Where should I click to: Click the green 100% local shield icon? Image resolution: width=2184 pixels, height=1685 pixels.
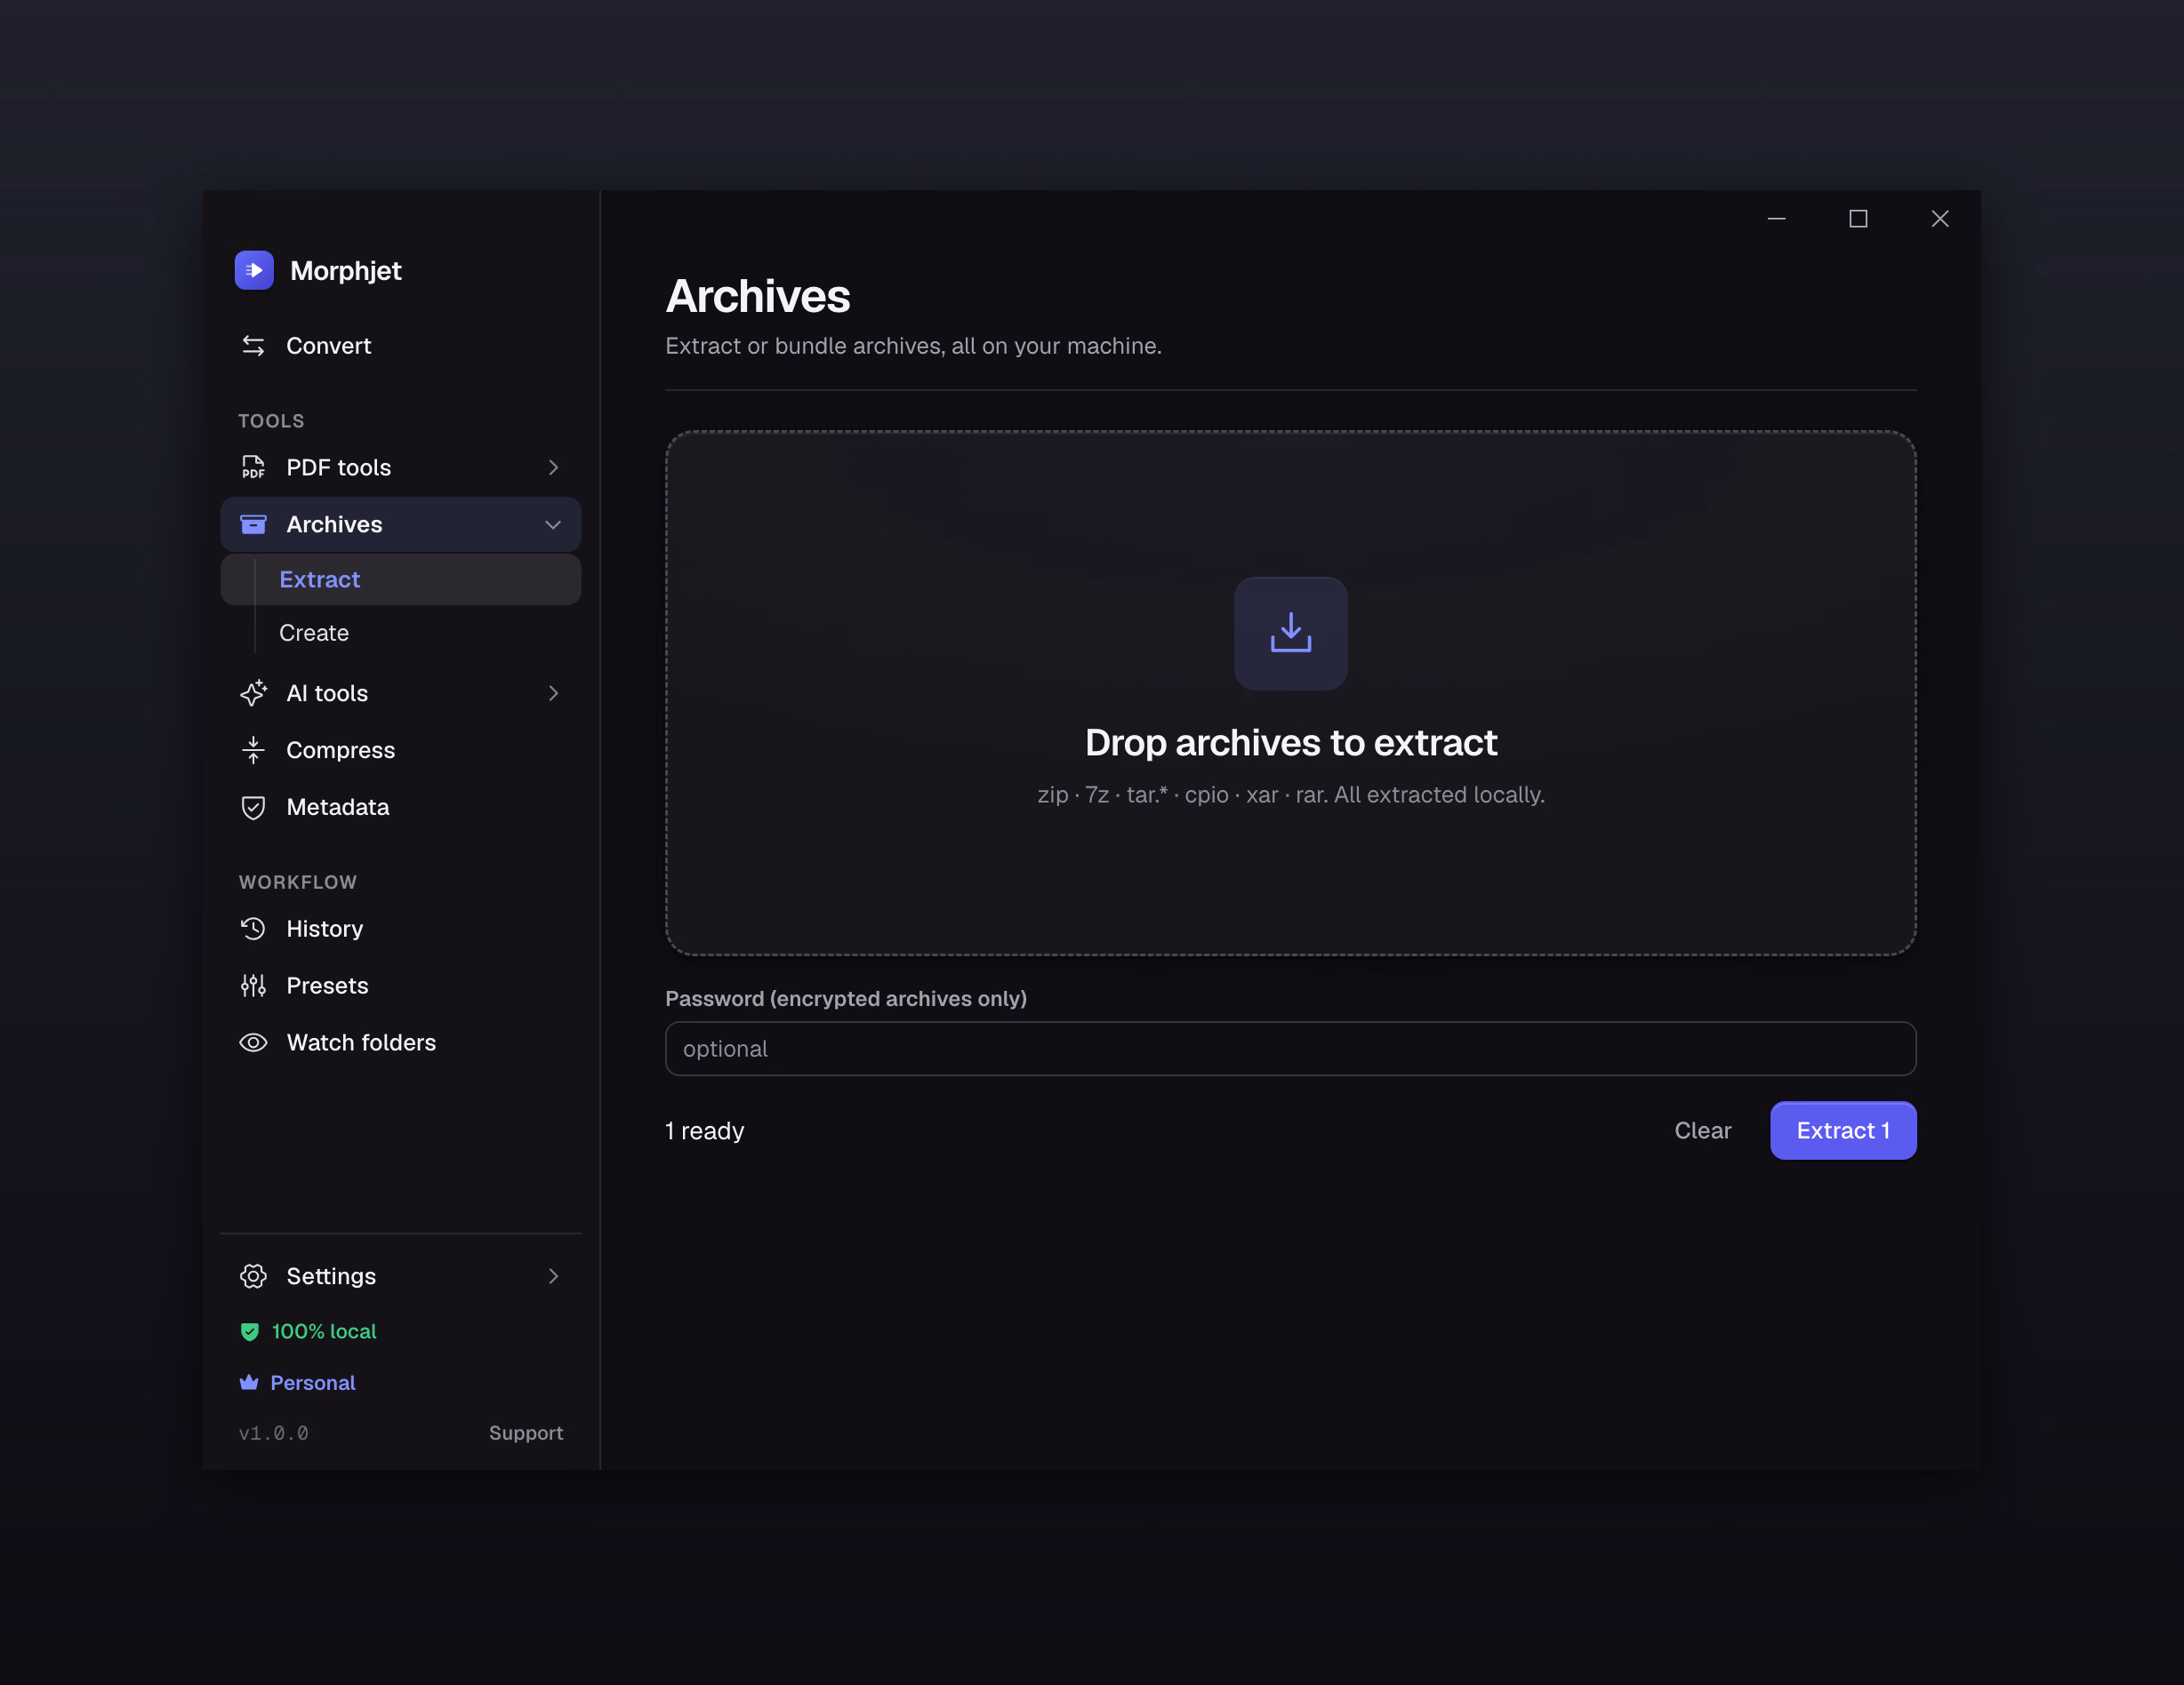pyautogui.click(x=250, y=1331)
